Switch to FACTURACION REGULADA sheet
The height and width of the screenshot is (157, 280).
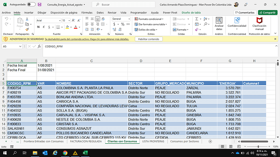[x=86, y=142]
